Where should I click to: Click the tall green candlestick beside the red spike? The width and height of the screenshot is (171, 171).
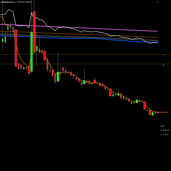[31, 52]
